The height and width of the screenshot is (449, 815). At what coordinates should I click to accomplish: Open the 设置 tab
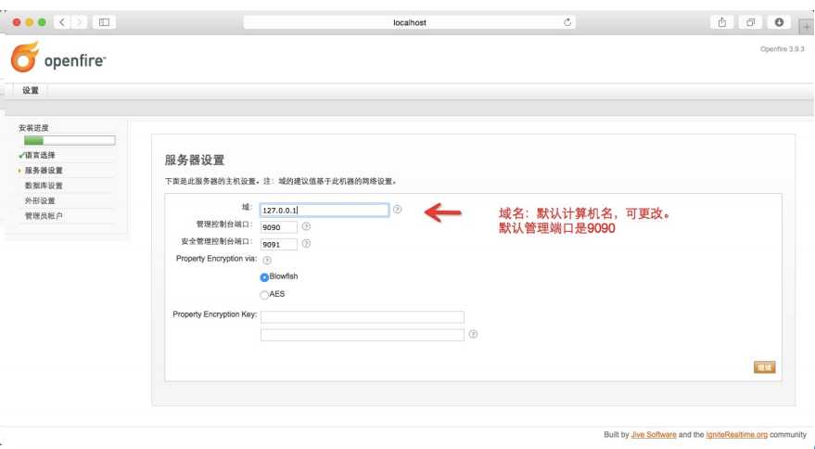[31, 90]
